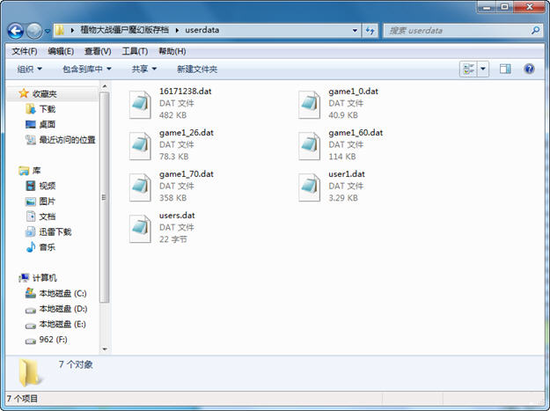Open the view options dropdown arrow

tap(483, 69)
